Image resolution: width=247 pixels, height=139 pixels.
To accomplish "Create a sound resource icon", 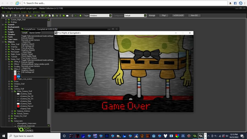I will 39,16.
